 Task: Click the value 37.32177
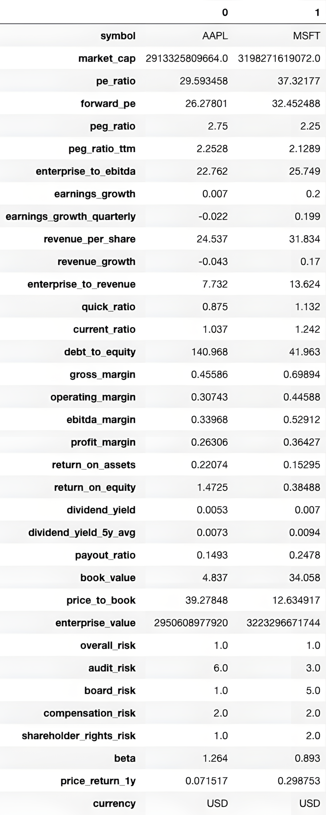[x=299, y=81]
